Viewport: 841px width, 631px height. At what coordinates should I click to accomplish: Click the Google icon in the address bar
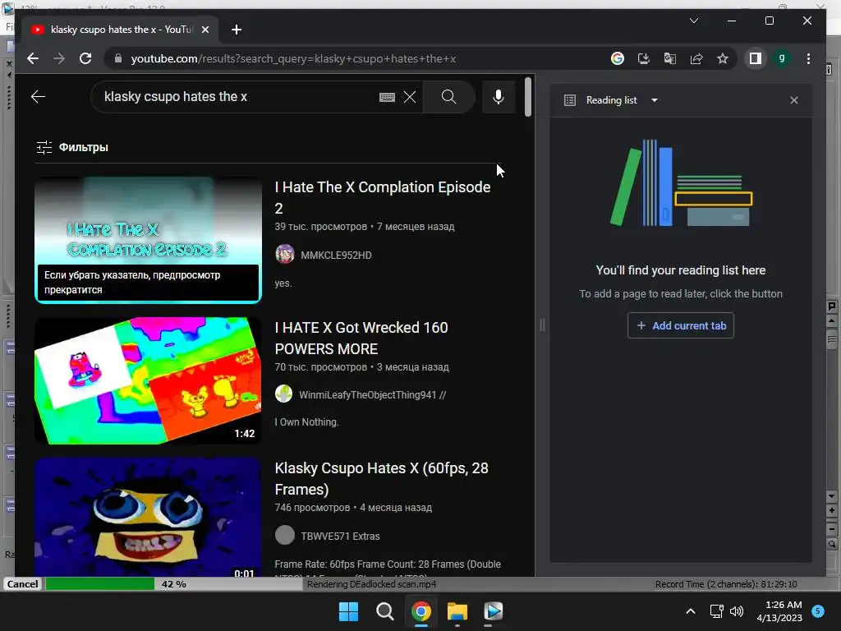click(618, 58)
